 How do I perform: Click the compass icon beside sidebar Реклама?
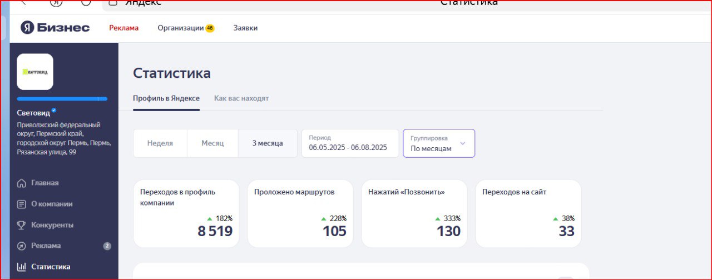(x=22, y=246)
